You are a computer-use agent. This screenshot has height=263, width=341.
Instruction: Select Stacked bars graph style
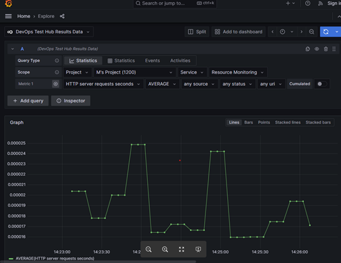(318, 122)
